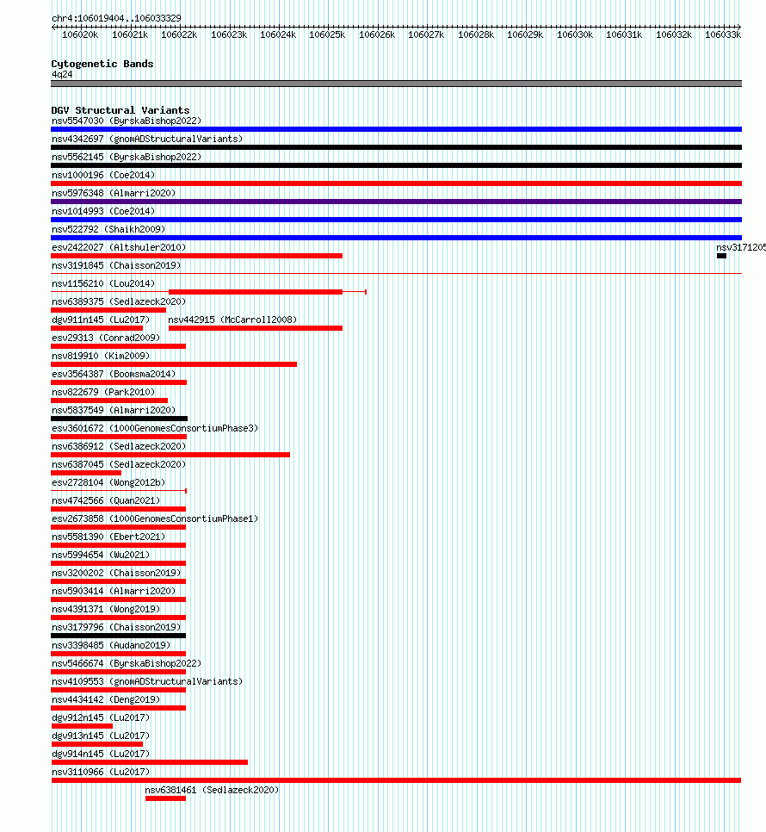Screen dimensions: 766x832
Task: Open nsv3398485 (Audano2019) label
Action: [111, 645]
